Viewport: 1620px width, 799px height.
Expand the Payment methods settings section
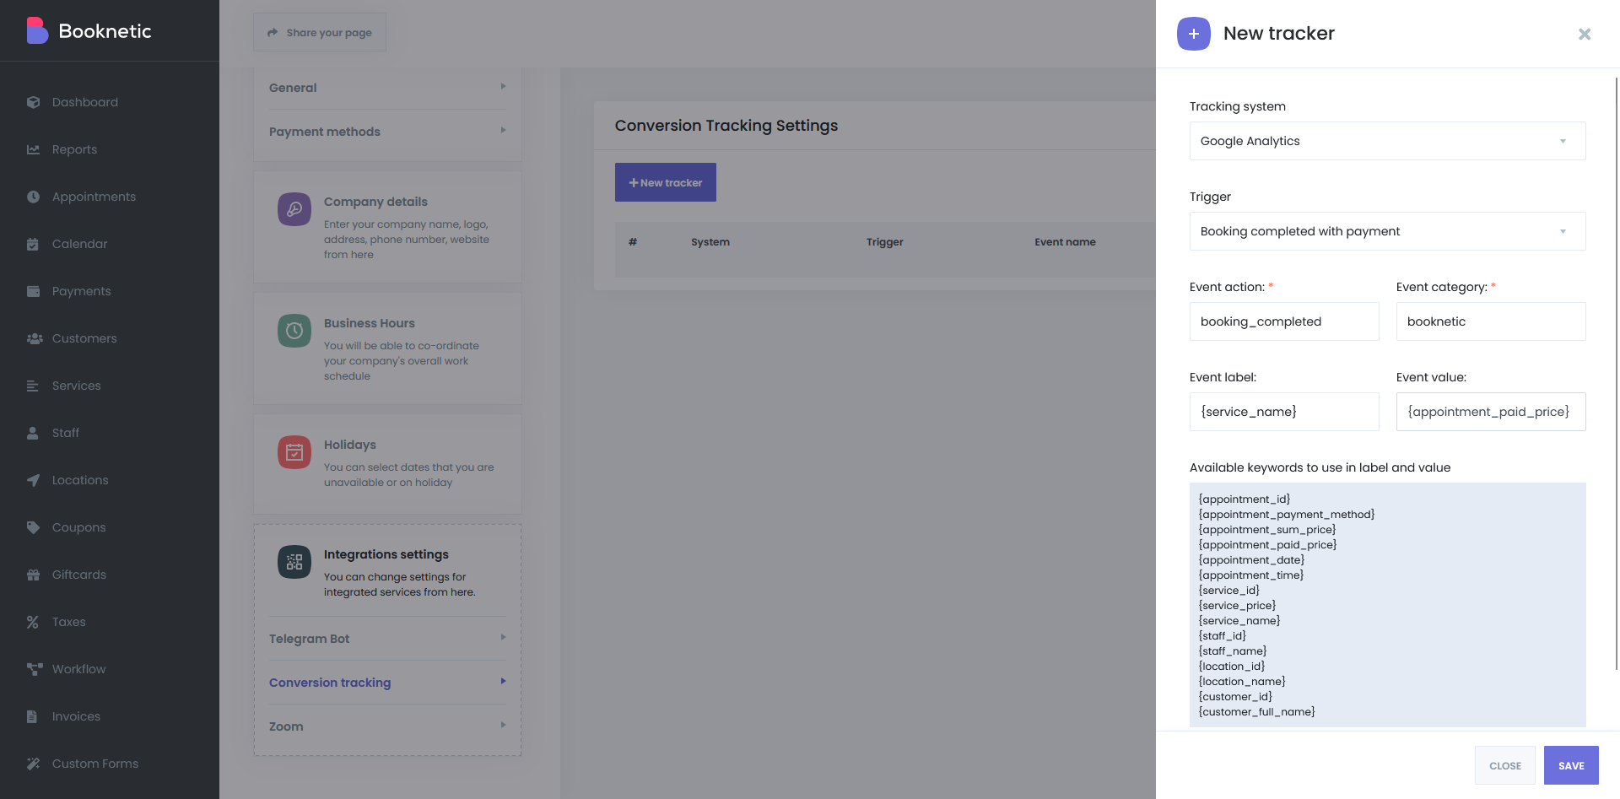coord(385,132)
